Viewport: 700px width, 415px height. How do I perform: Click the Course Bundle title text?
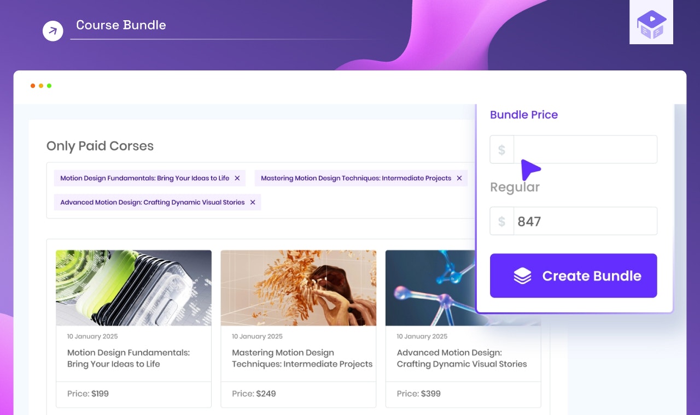point(121,25)
